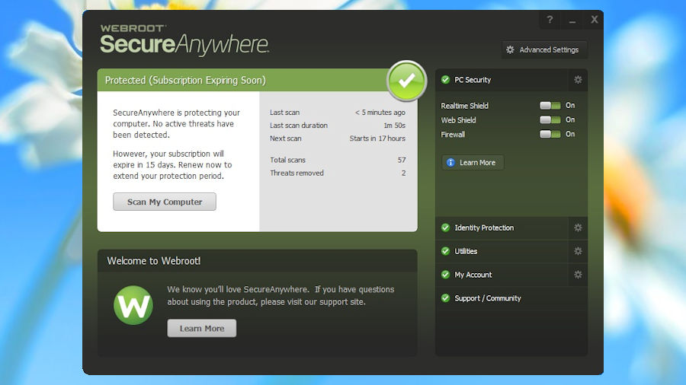Click the Threats removed value 2

click(403, 173)
